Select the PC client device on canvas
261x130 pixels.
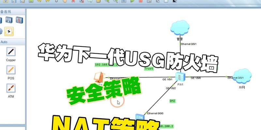pyautogui.click(x=99, y=77)
